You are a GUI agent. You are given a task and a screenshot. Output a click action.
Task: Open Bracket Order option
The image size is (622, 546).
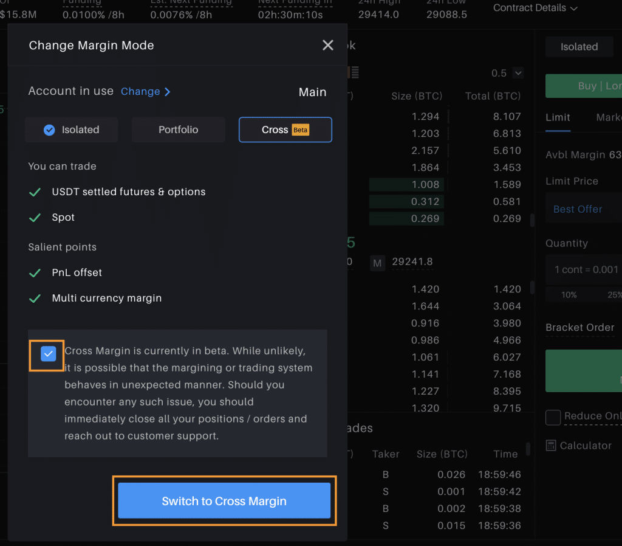(579, 328)
